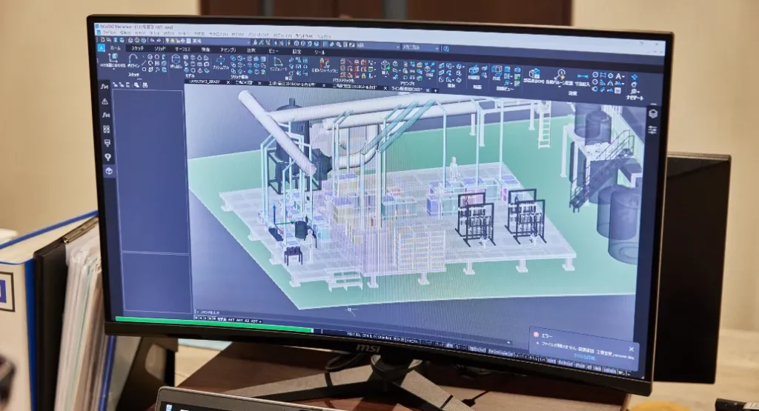Viewport: 759px width, 411px height.
Task: Open the 3D cube panel on right sidebar
Action: pyautogui.click(x=652, y=113)
